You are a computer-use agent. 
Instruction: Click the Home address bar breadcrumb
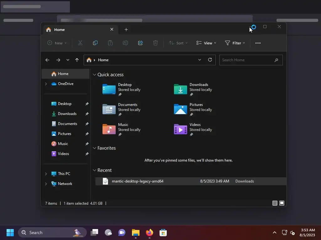(x=103, y=60)
